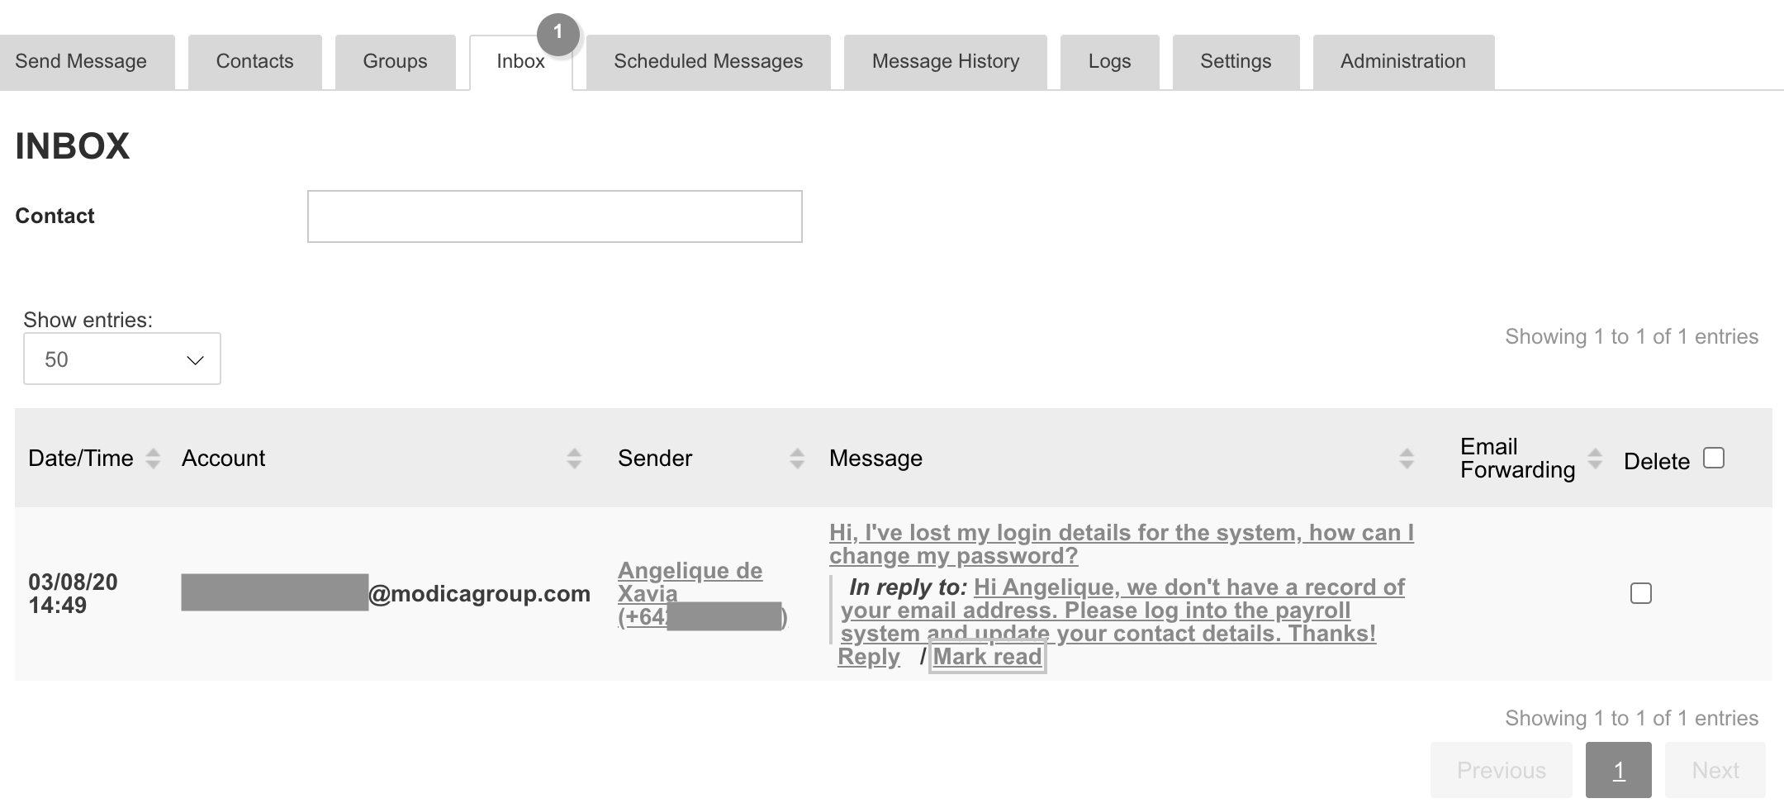Sort the Message column
The image size is (1784, 808).
click(x=1407, y=459)
